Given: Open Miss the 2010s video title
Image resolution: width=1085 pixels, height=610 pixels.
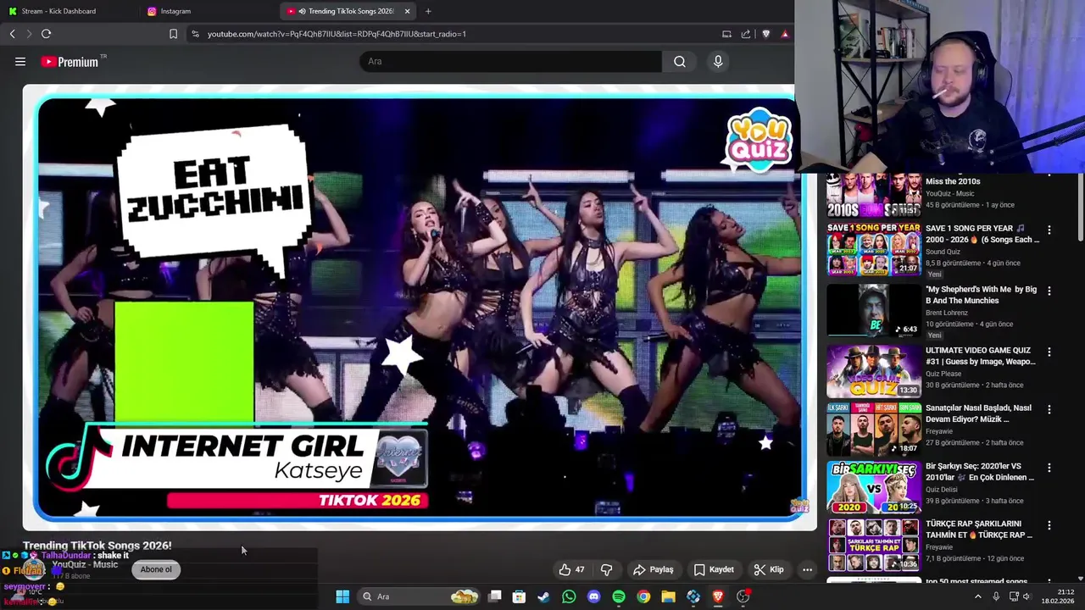Looking at the screenshot, I should [953, 181].
